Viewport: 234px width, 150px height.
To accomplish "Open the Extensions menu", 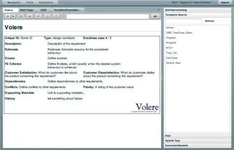I will (46, 3).
